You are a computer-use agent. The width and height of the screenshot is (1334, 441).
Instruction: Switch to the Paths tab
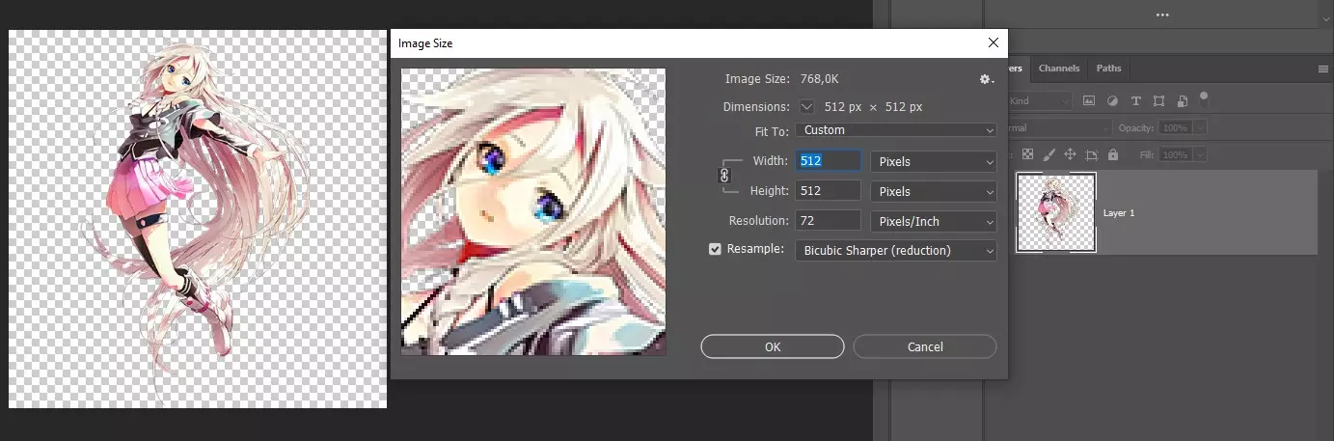1109,69
